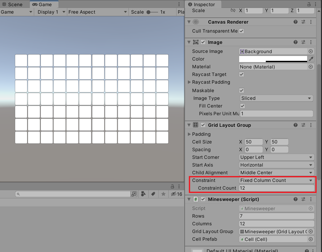Click the favorites star icon in Project toolbar
Image resolution: width=322 pixels, height=252 pixels.
163,194
